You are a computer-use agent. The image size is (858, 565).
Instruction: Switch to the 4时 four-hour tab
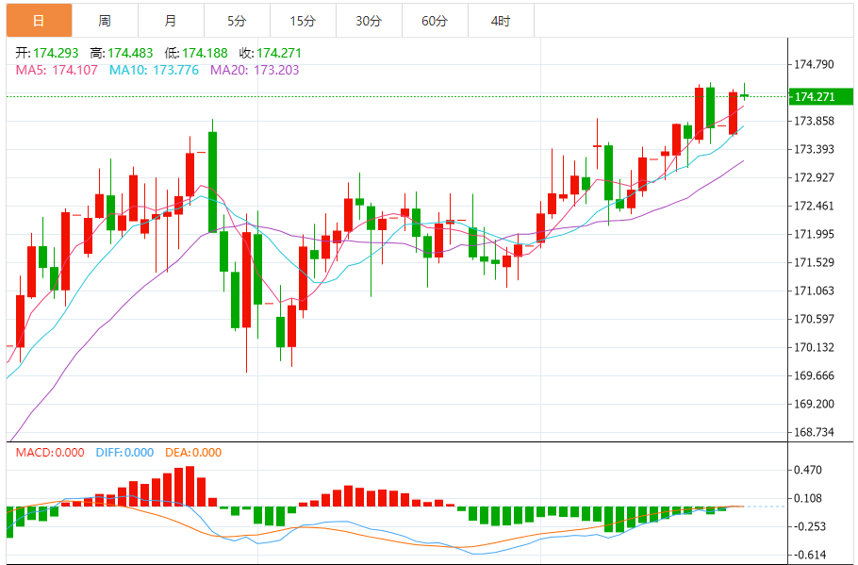(501, 21)
